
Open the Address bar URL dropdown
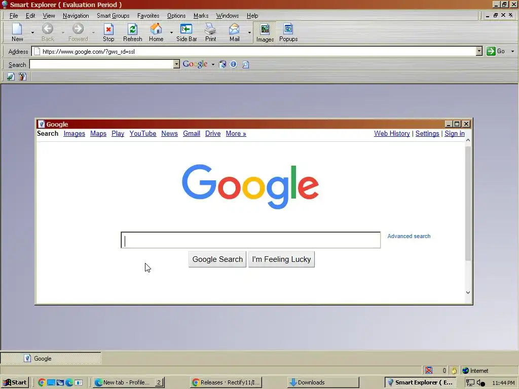pos(479,51)
